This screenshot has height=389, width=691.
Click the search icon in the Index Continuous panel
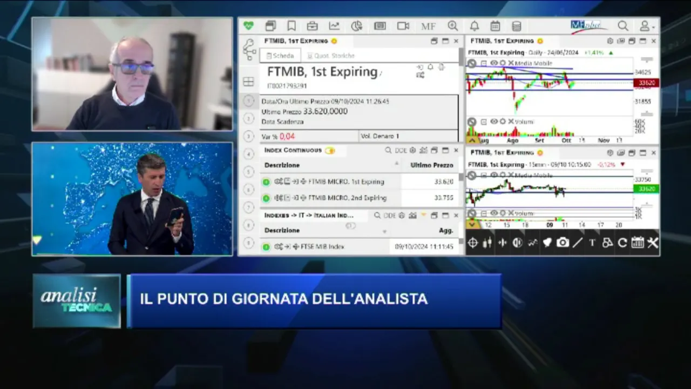(388, 151)
